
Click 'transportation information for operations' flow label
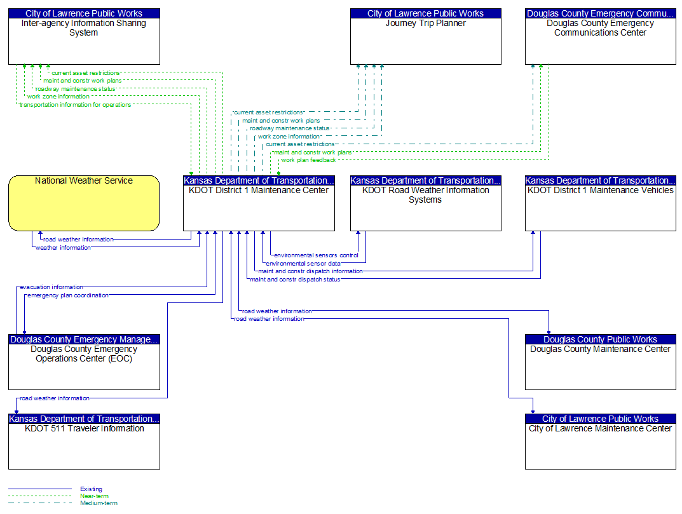pos(75,105)
